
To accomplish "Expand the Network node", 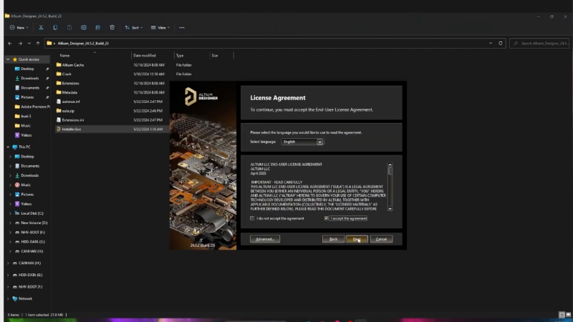I will point(8,298).
